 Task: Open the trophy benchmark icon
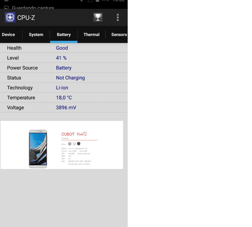coord(98,17)
